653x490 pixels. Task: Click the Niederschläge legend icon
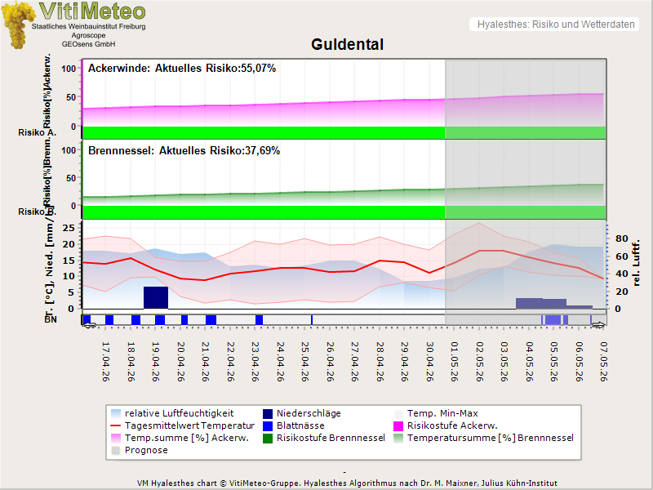(269, 413)
